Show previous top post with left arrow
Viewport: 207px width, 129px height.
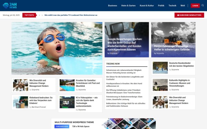point(39,15)
